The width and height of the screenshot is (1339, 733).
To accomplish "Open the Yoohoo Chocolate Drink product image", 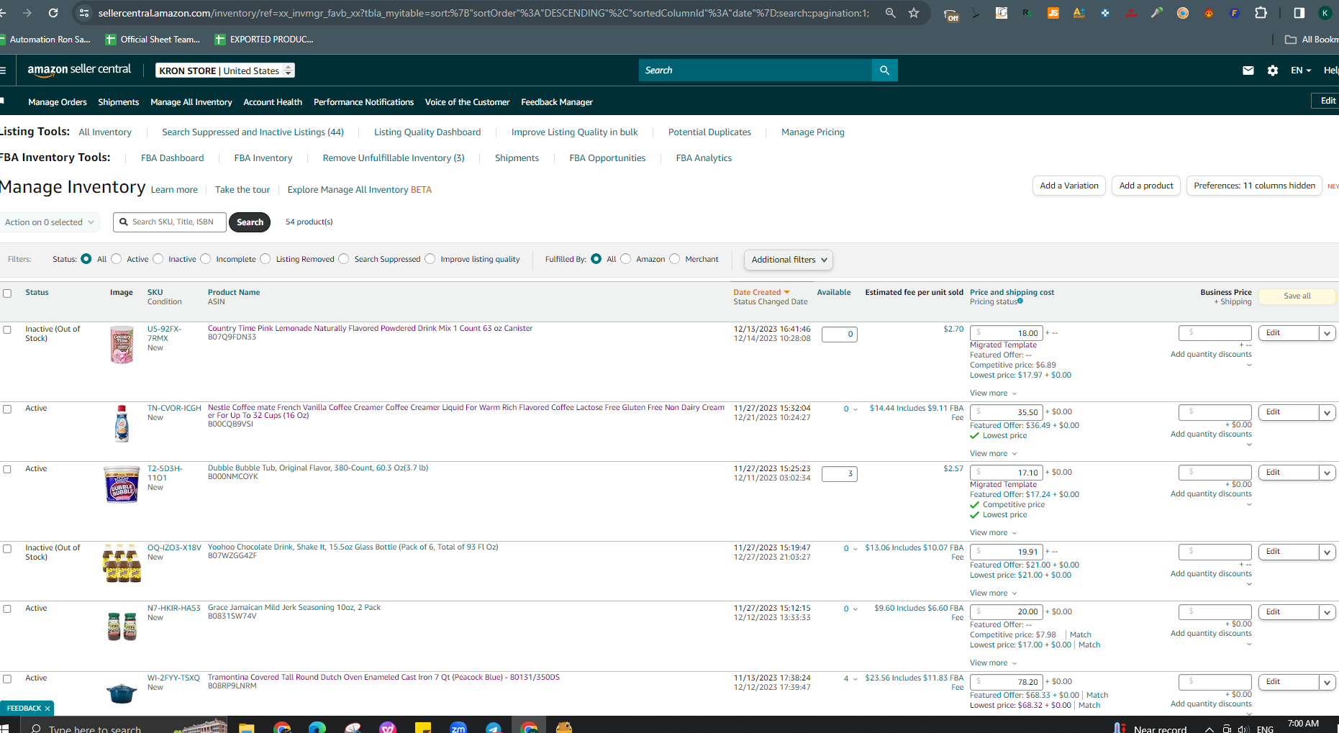I will (x=122, y=563).
